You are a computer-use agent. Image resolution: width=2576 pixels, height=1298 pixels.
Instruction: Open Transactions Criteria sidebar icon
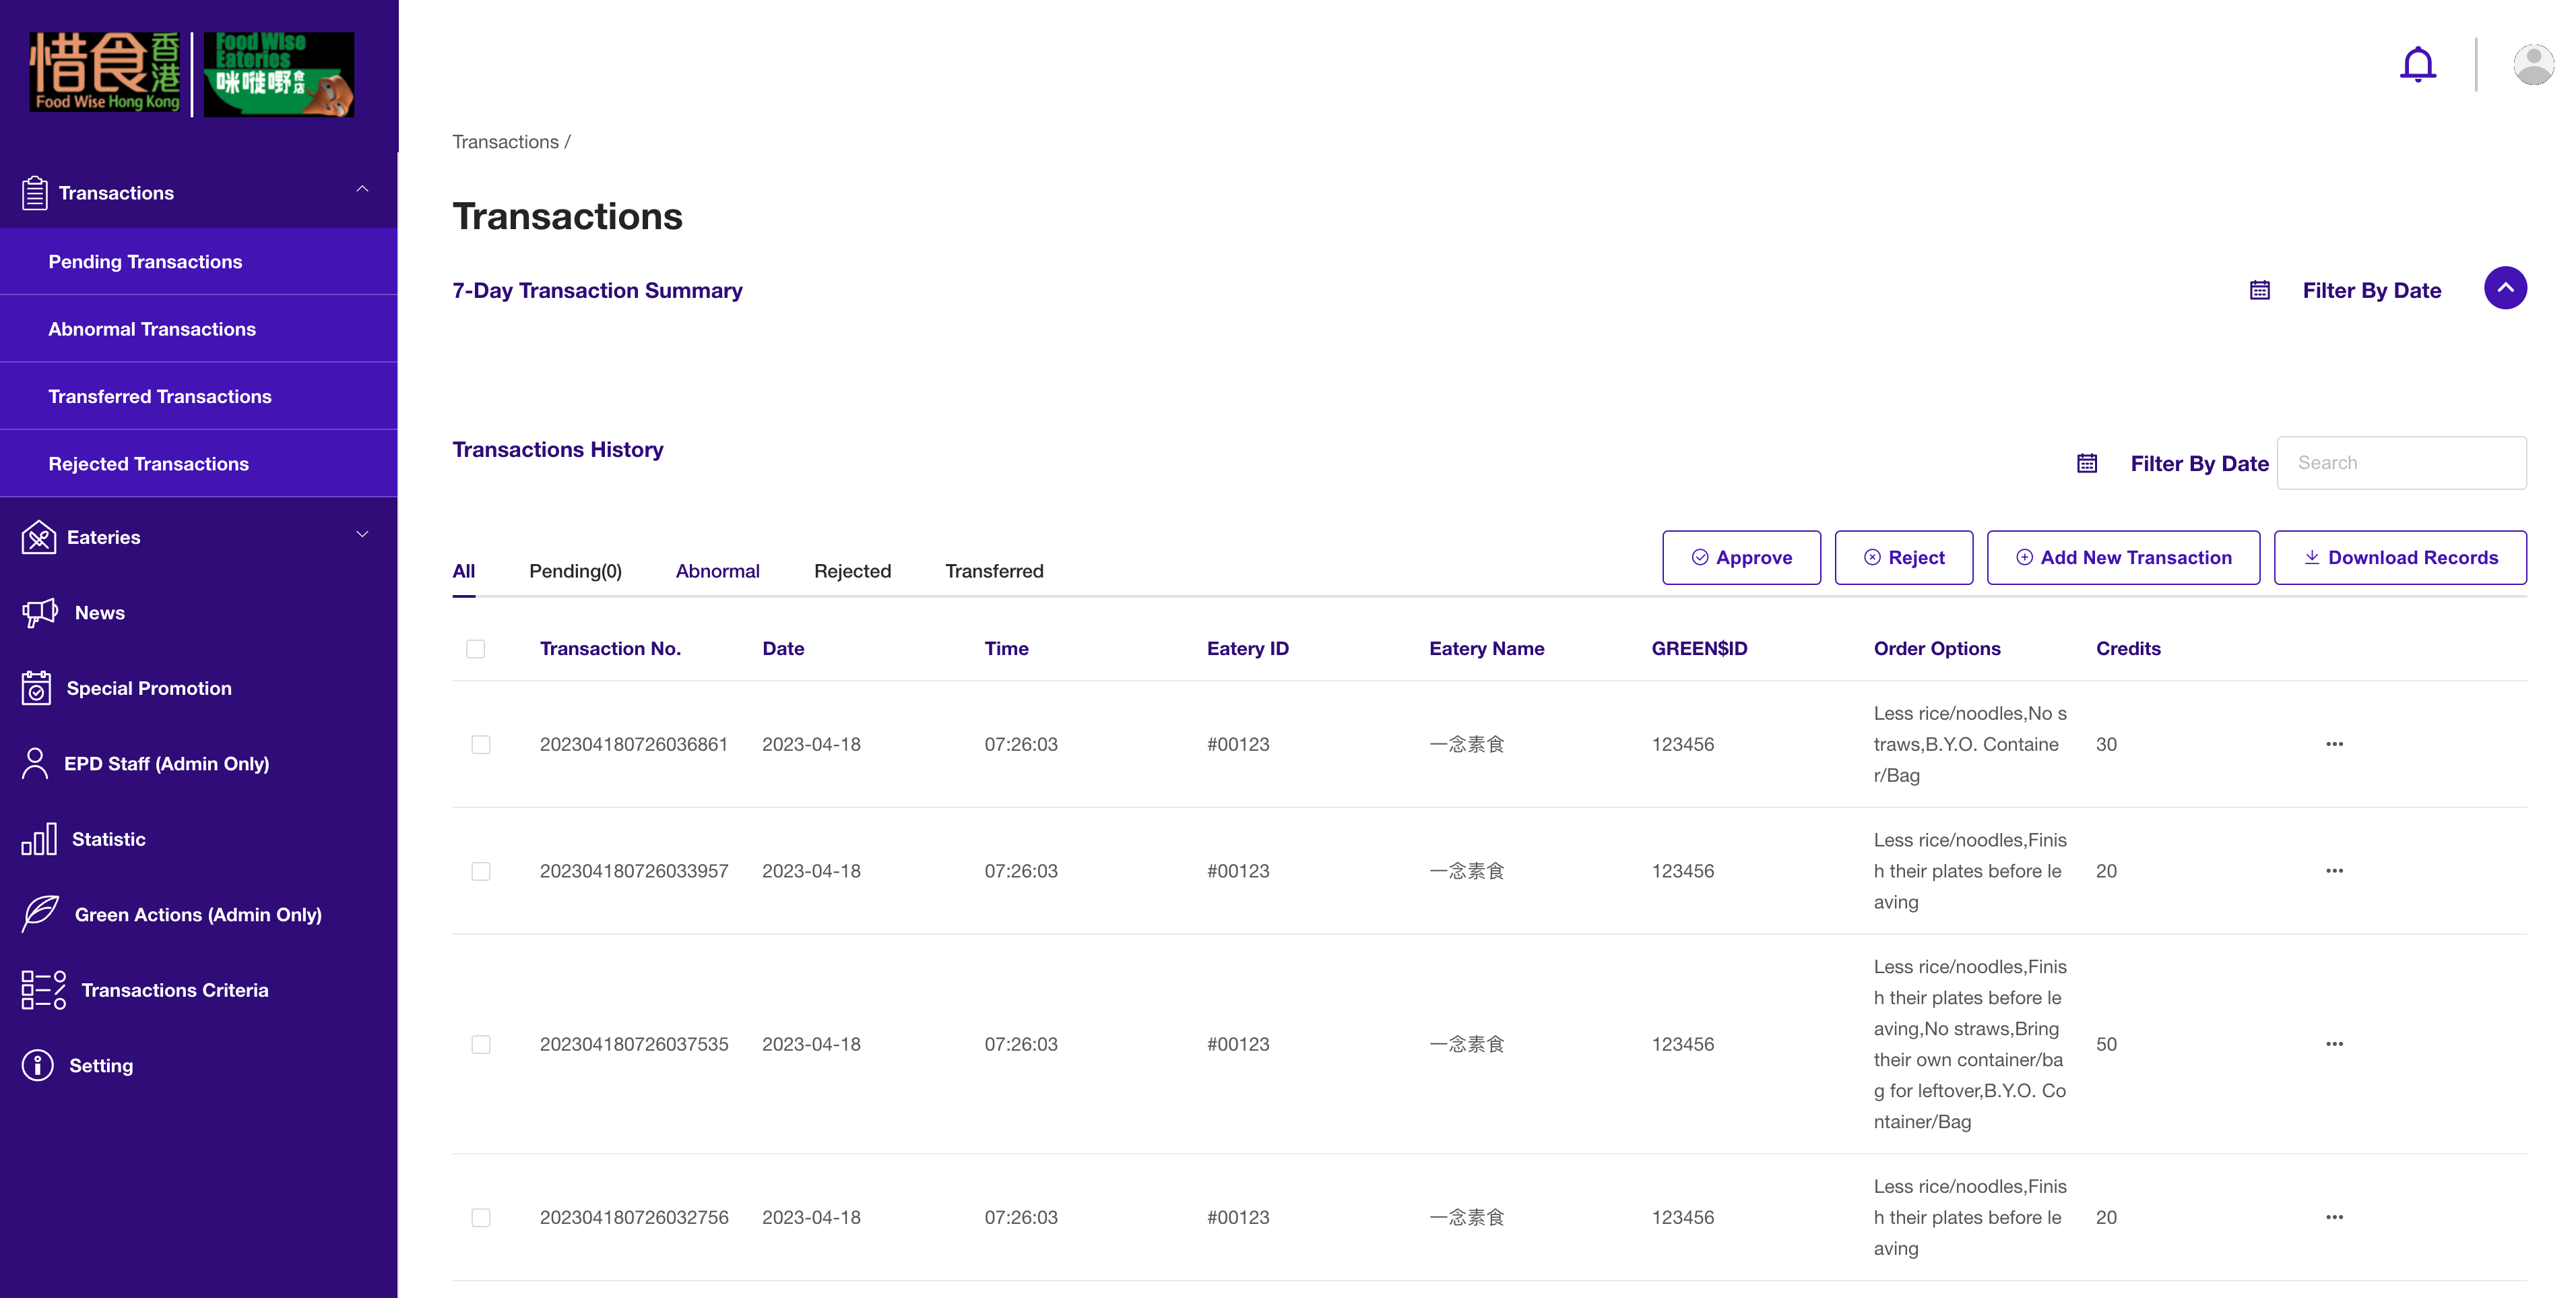tap(43, 990)
